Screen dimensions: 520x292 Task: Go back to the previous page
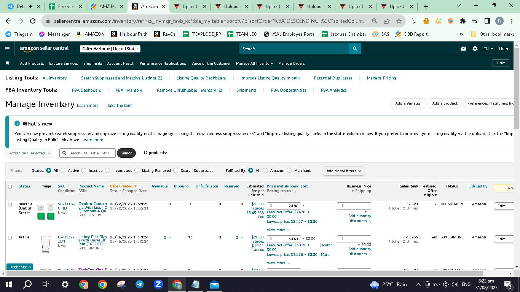[8, 21]
